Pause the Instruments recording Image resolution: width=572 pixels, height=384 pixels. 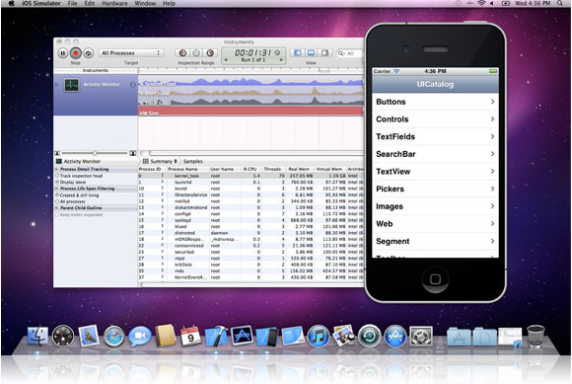(x=63, y=53)
